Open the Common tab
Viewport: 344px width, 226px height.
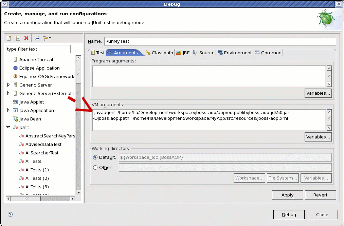click(268, 53)
